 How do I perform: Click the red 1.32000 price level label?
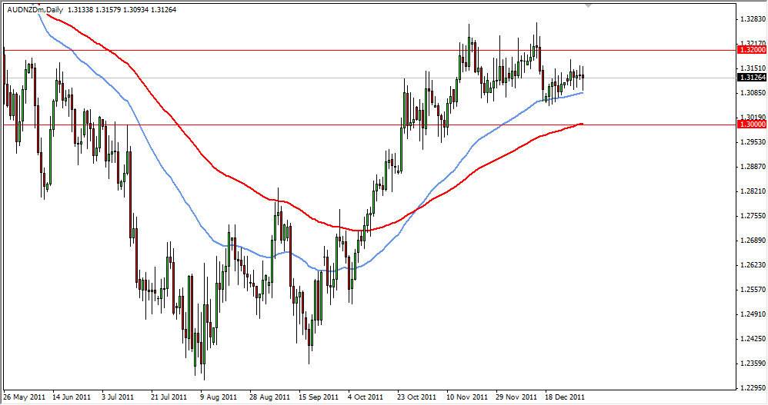click(x=750, y=49)
